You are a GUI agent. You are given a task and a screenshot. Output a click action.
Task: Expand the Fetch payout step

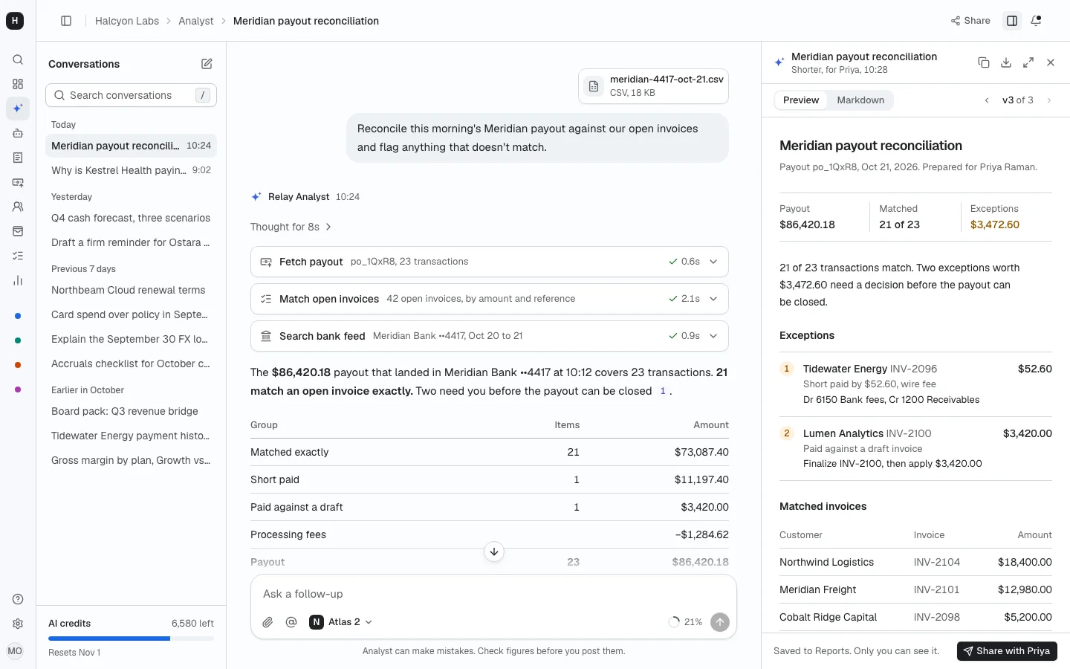(490, 262)
